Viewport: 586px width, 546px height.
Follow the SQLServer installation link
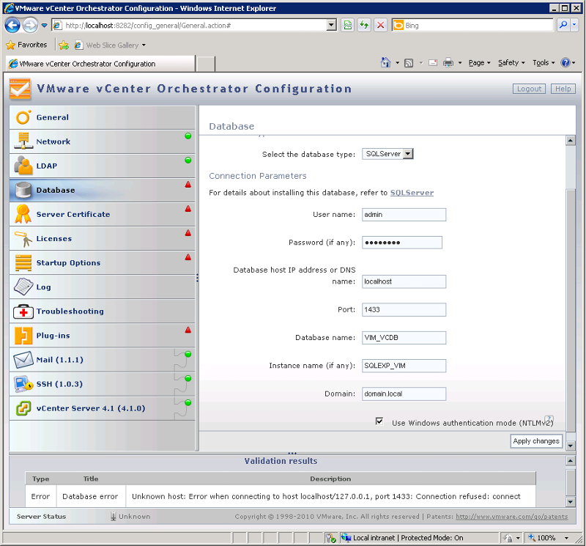(412, 193)
